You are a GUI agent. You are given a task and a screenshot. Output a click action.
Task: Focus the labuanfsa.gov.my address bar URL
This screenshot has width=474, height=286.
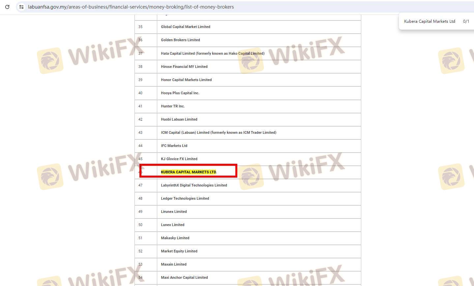tap(131, 7)
